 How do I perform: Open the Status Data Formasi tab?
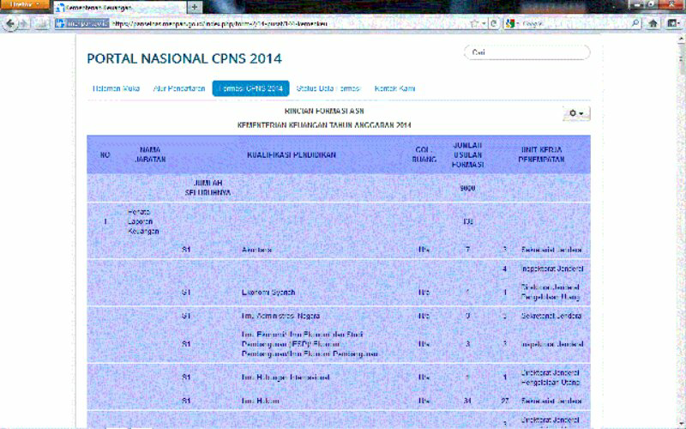(328, 88)
